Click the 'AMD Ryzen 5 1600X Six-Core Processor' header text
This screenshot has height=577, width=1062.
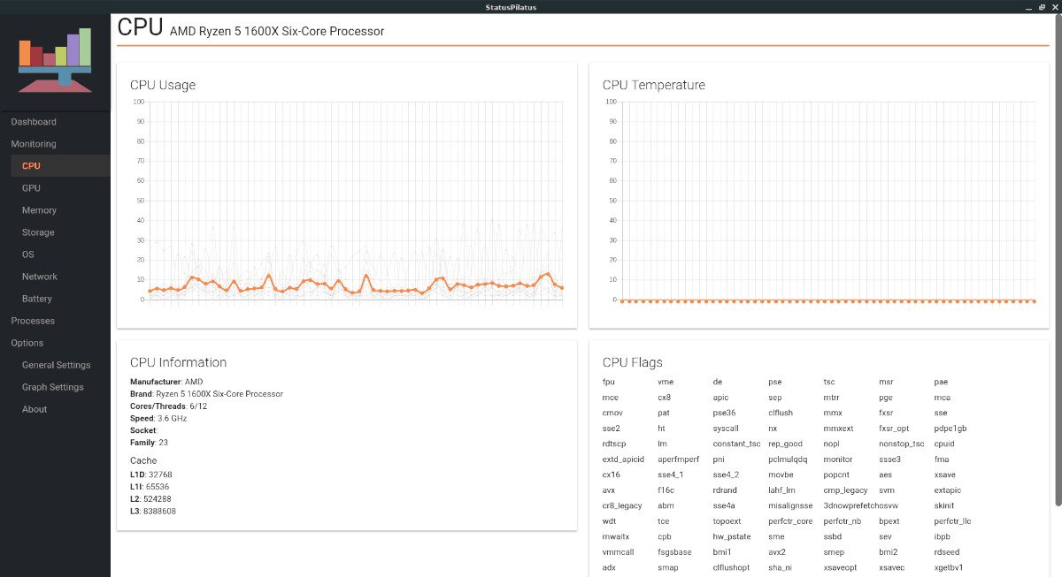(x=277, y=32)
